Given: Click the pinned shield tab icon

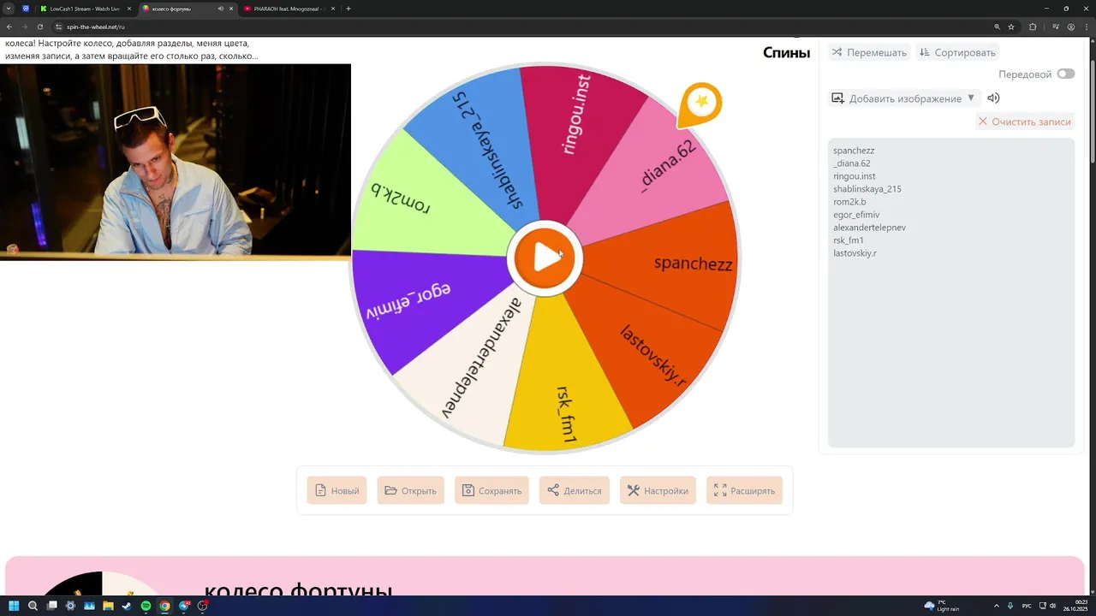Looking at the screenshot, I should pos(26,9).
